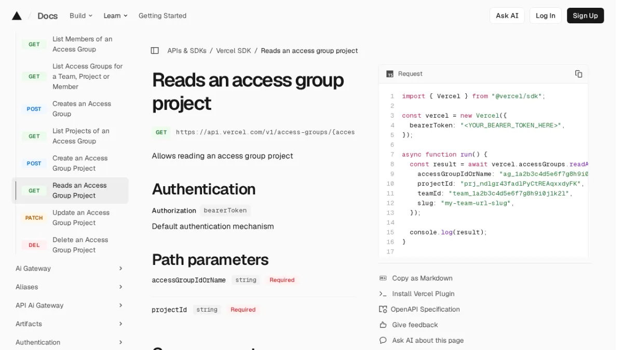The height and width of the screenshot is (350, 623).
Task: Expand the API Ai Gateway section
Action: click(x=70, y=305)
